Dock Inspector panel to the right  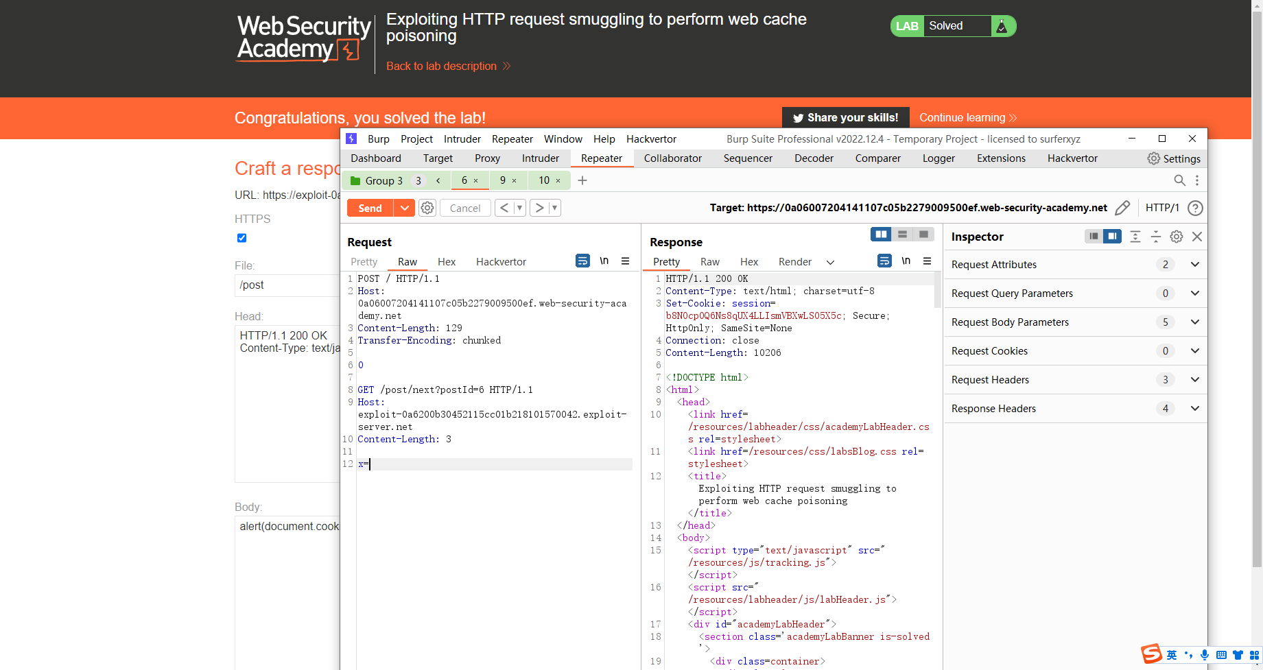click(x=1112, y=236)
